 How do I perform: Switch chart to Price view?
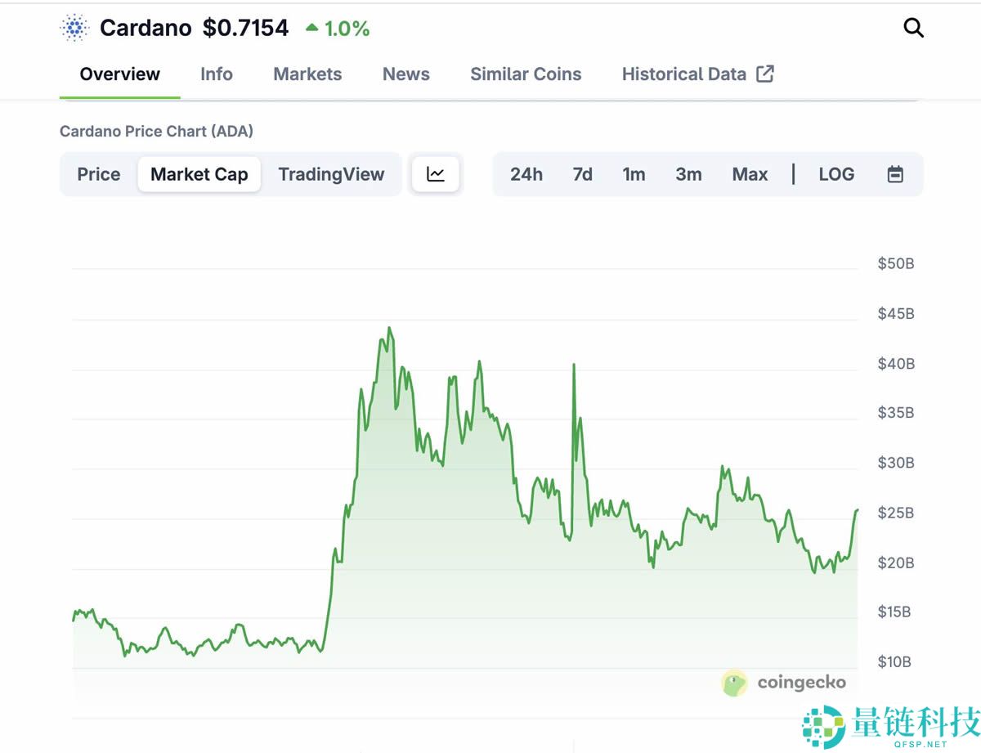pos(98,173)
